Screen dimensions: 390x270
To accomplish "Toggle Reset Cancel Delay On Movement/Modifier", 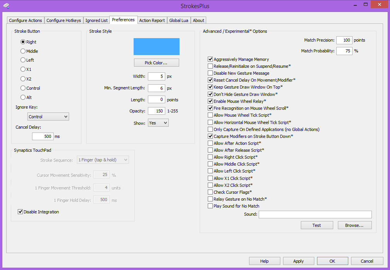I will point(210,80).
